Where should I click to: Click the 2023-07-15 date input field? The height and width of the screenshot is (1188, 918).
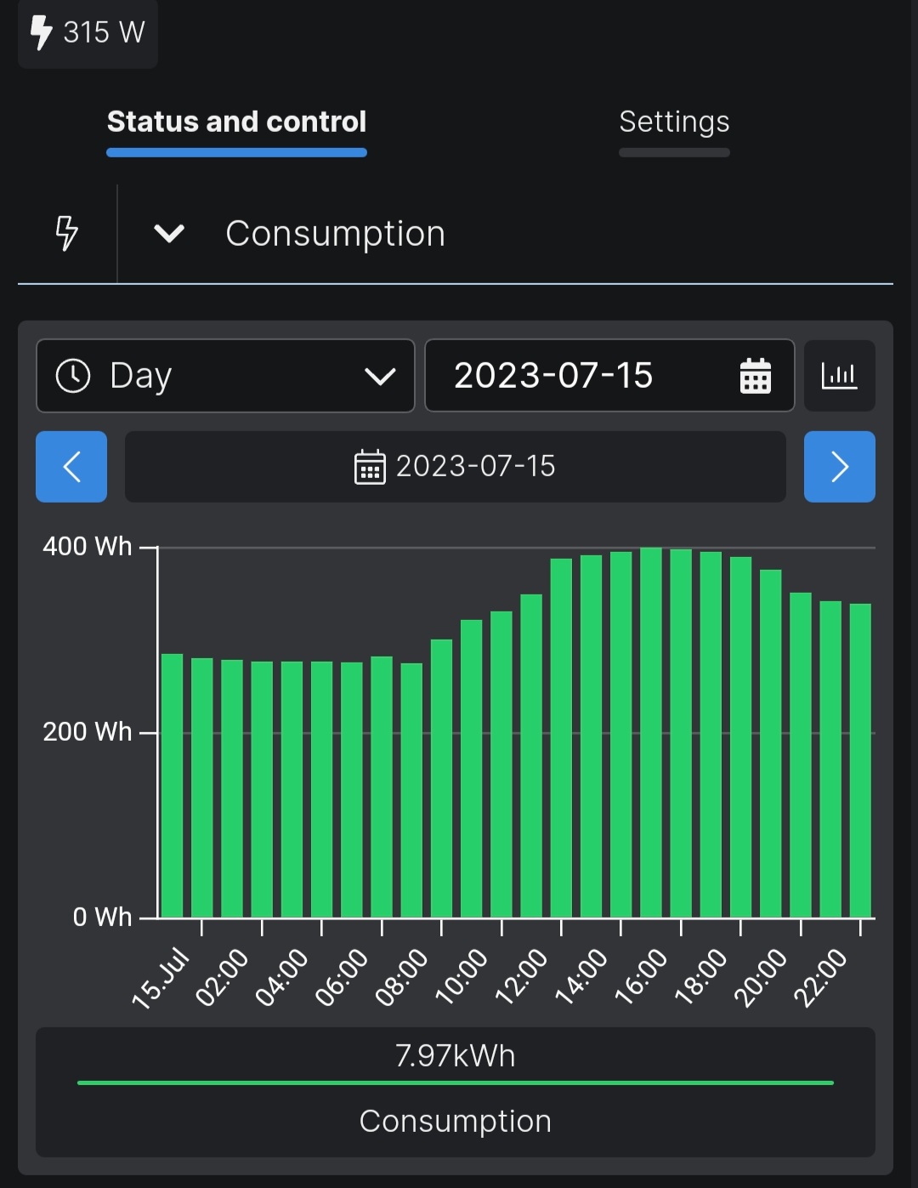tap(554, 376)
